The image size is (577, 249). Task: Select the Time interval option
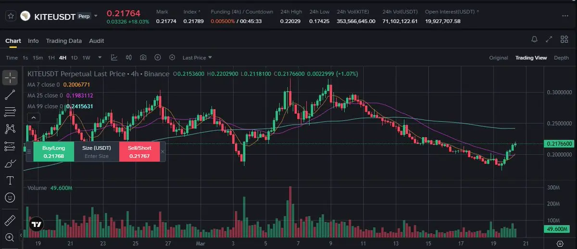12,58
